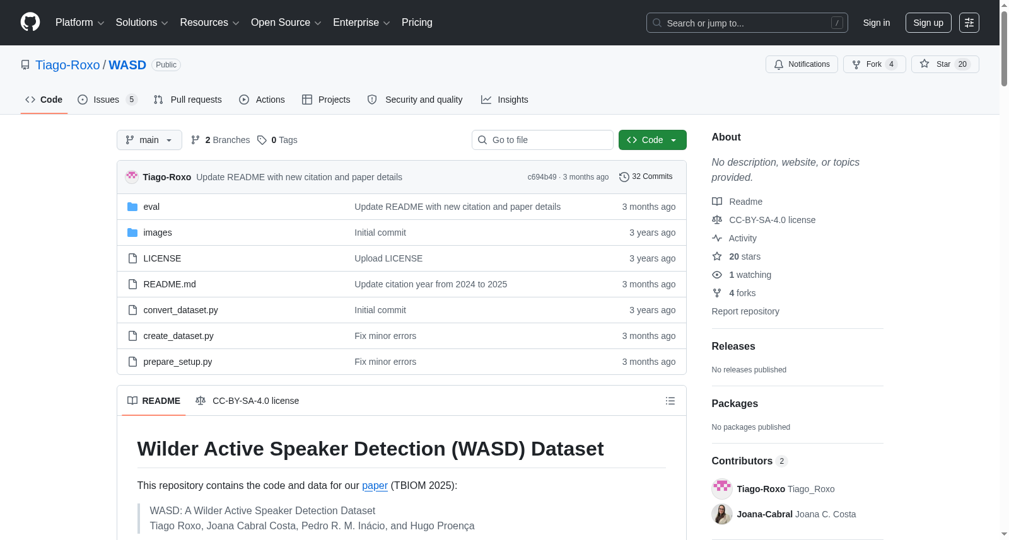Viewport: 1009px width, 540px height.
Task: Click the global navigation menu icon in header
Action: 969,23
